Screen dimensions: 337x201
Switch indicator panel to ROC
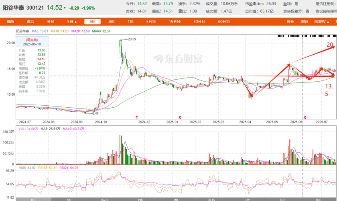[318, 199]
